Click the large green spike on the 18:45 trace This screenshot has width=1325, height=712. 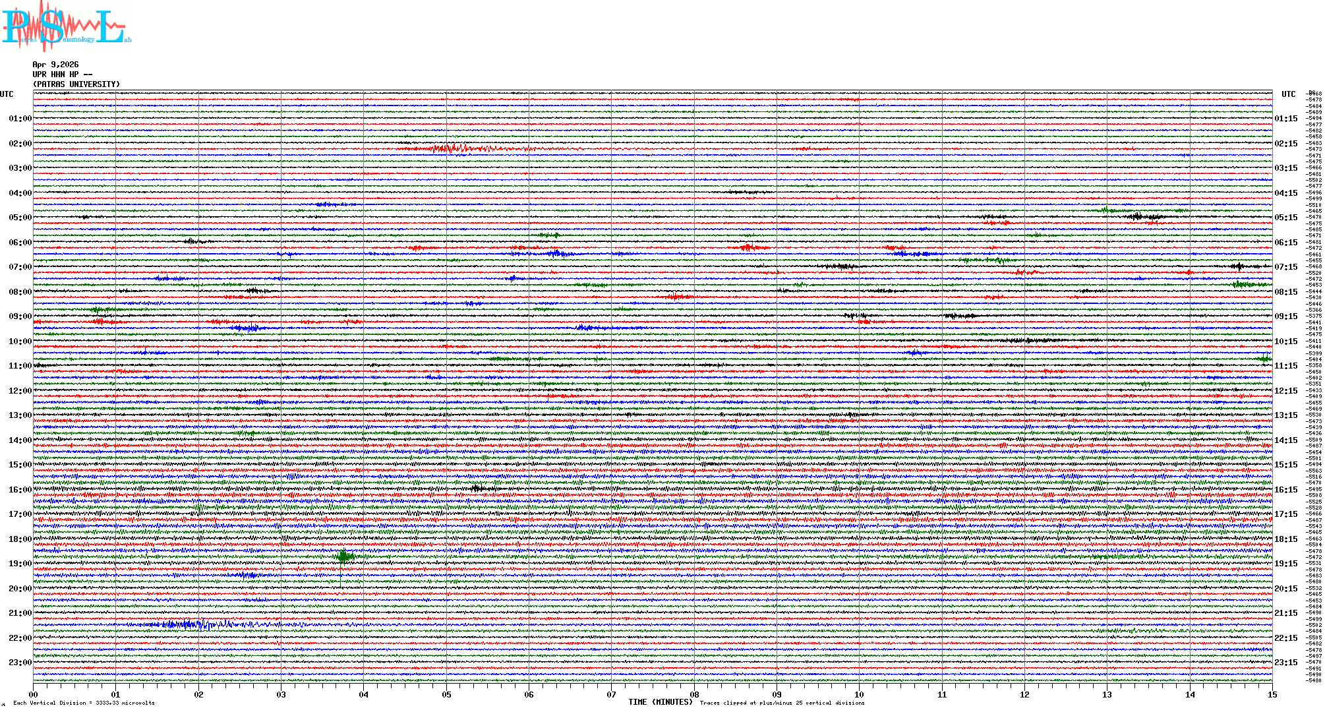(x=343, y=557)
